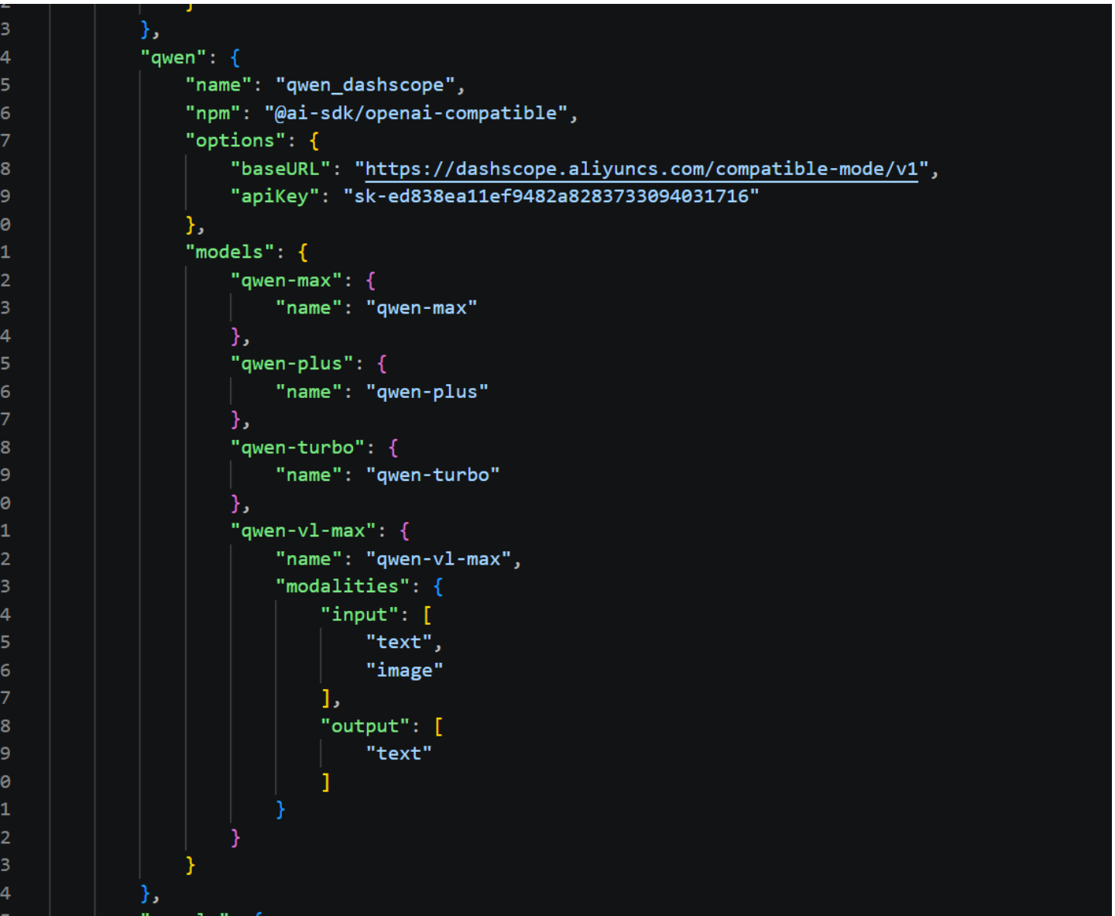Click the opening brace after "options"
Viewport: 1115px width, 916px height.
coord(314,141)
